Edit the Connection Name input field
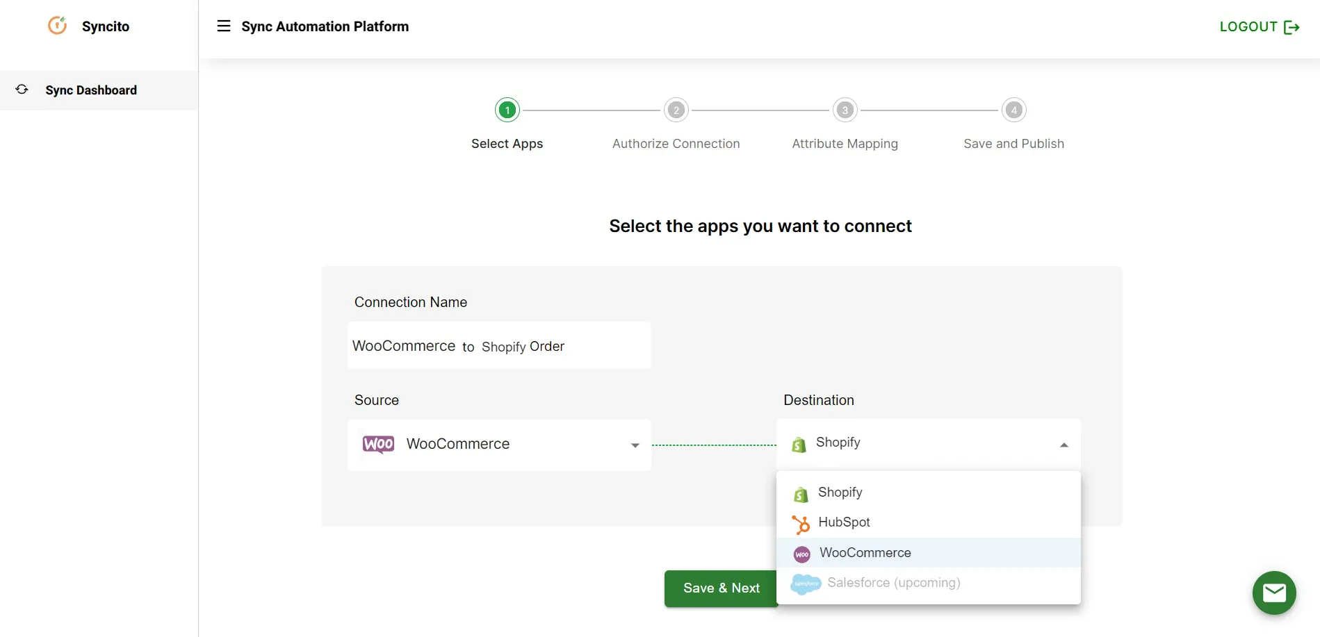 click(x=498, y=345)
